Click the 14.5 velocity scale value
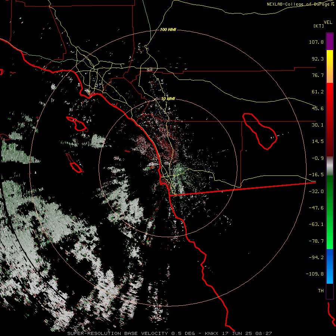Viewport: 336px width, 336px height. coord(318,141)
